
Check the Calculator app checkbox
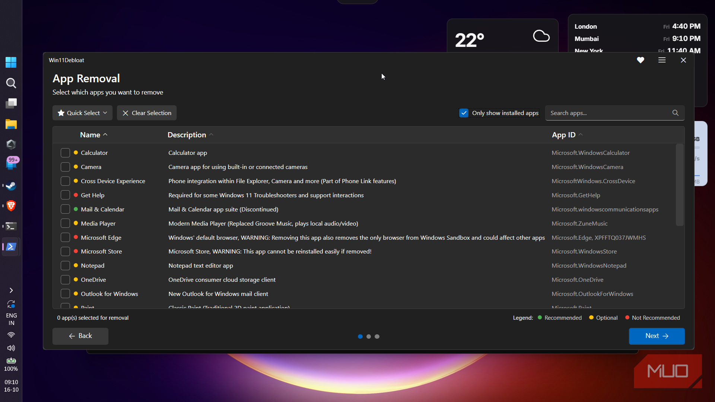click(x=65, y=153)
